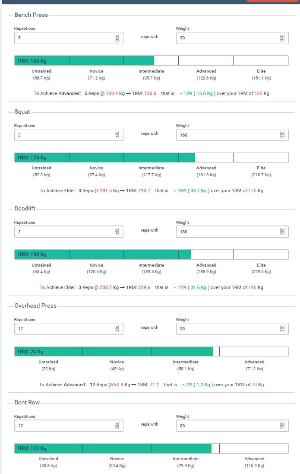
Task: Click the red button at top right
Action: click(x=272, y=1)
